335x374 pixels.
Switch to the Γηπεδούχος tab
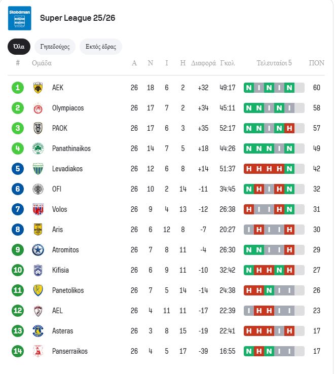point(55,47)
